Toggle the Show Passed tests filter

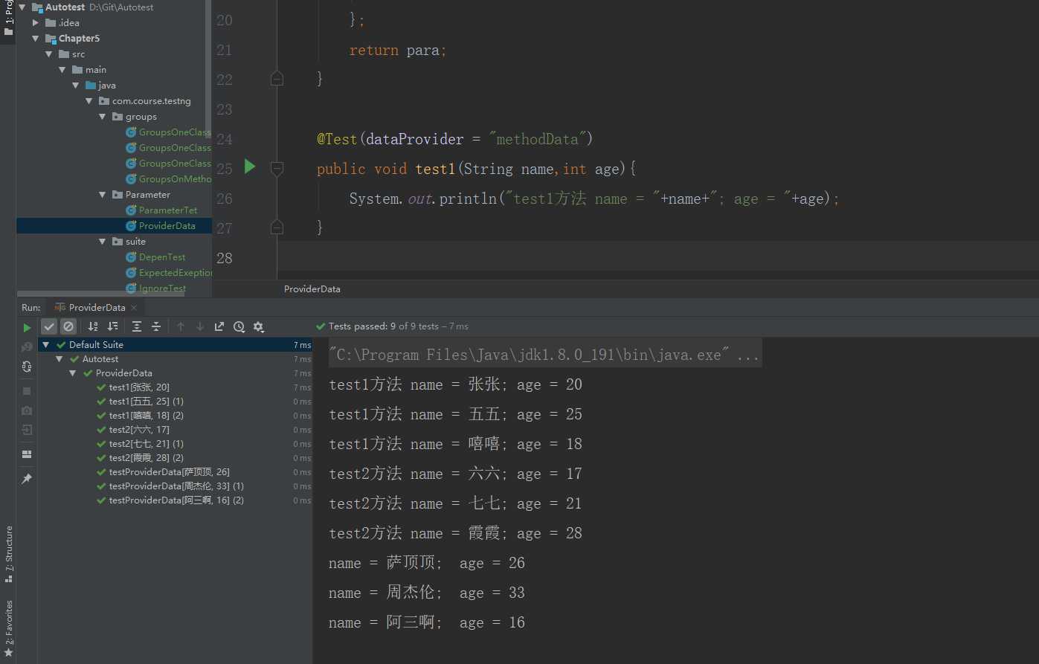(49, 326)
